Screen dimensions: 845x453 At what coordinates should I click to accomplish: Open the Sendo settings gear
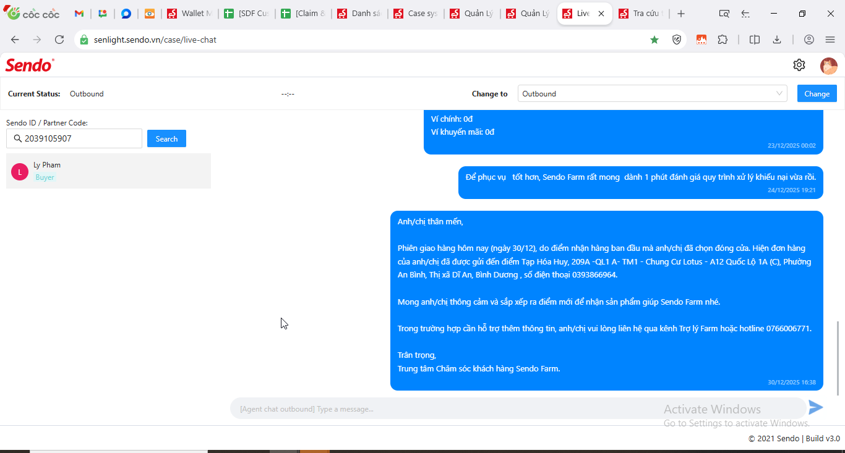point(799,65)
